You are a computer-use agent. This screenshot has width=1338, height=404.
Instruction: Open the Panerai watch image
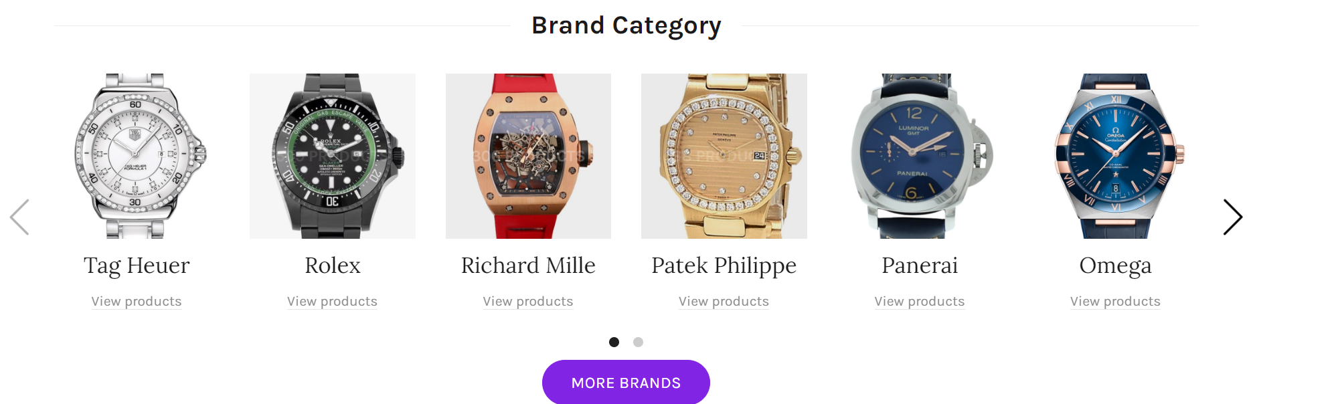point(920,156)
